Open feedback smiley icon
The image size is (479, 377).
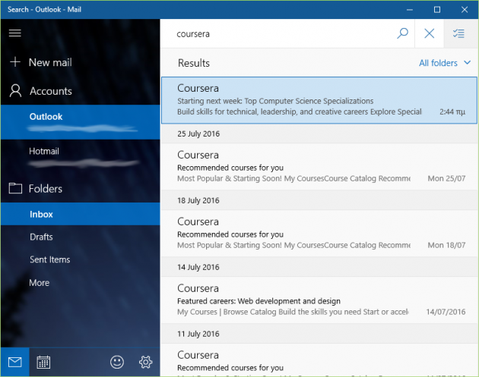tap(116, 362)
